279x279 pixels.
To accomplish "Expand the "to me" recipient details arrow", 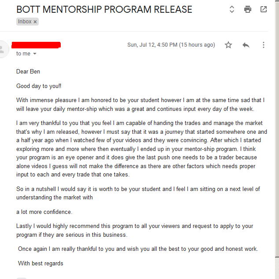I will tap(35, 54).
